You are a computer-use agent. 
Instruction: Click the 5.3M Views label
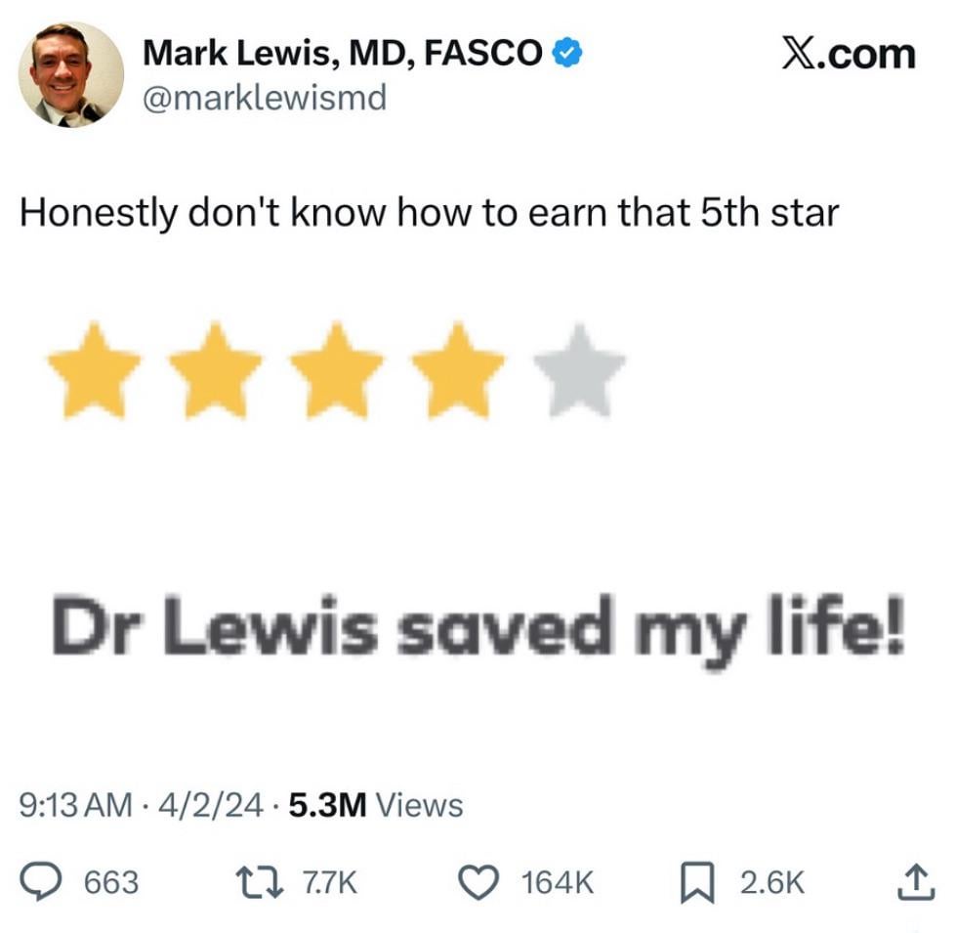point(376,805)
